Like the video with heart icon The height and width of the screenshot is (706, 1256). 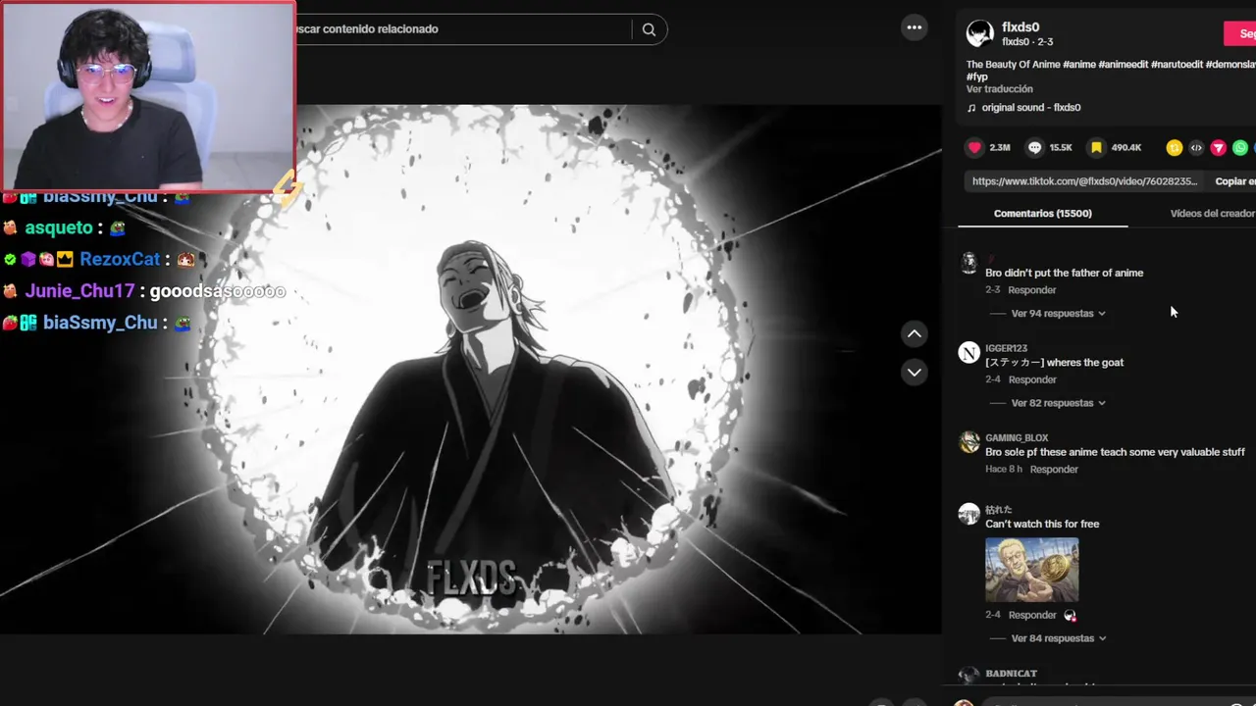pyautogui.click(x=974, y=147)
